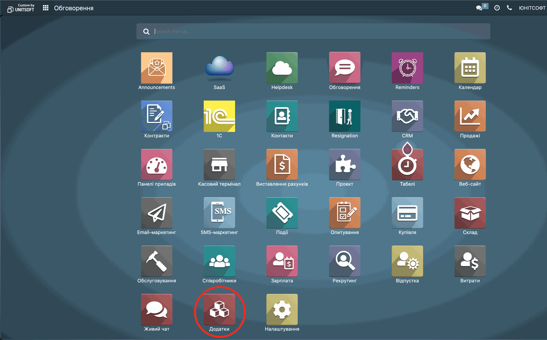Open the activities clock menu
Image resolution: width=547 pixels, height=340 pixels.
pyautogui.click(x=497, y=8)
